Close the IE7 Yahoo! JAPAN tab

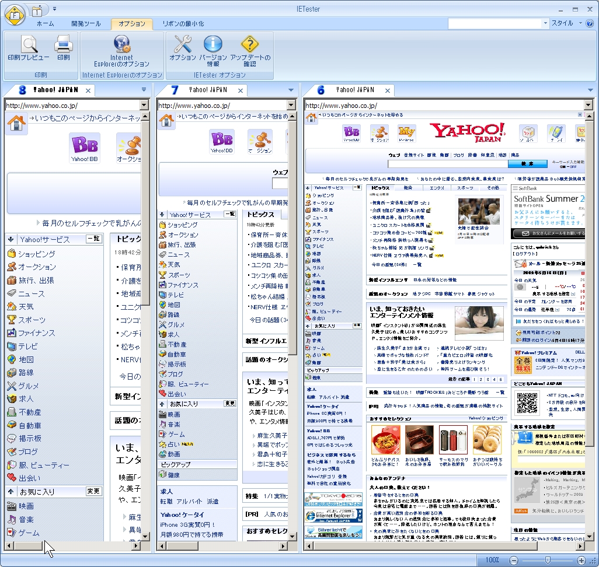241,90
